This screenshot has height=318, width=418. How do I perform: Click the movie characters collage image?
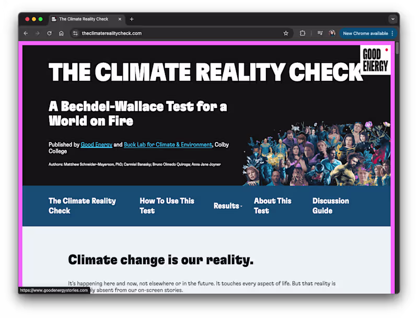pos(317,154)
